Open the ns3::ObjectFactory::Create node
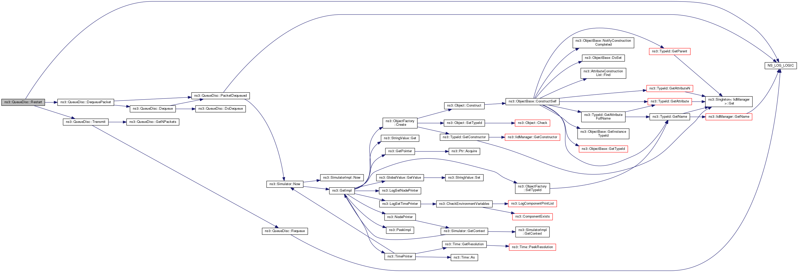This screenshot has width=798, height=272. pyautogui.click(x=400, y=123)
